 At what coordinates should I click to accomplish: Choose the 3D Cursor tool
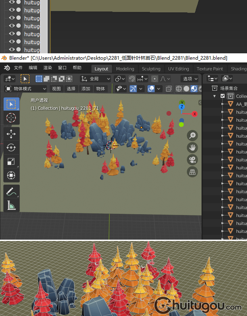click(11, 118)
